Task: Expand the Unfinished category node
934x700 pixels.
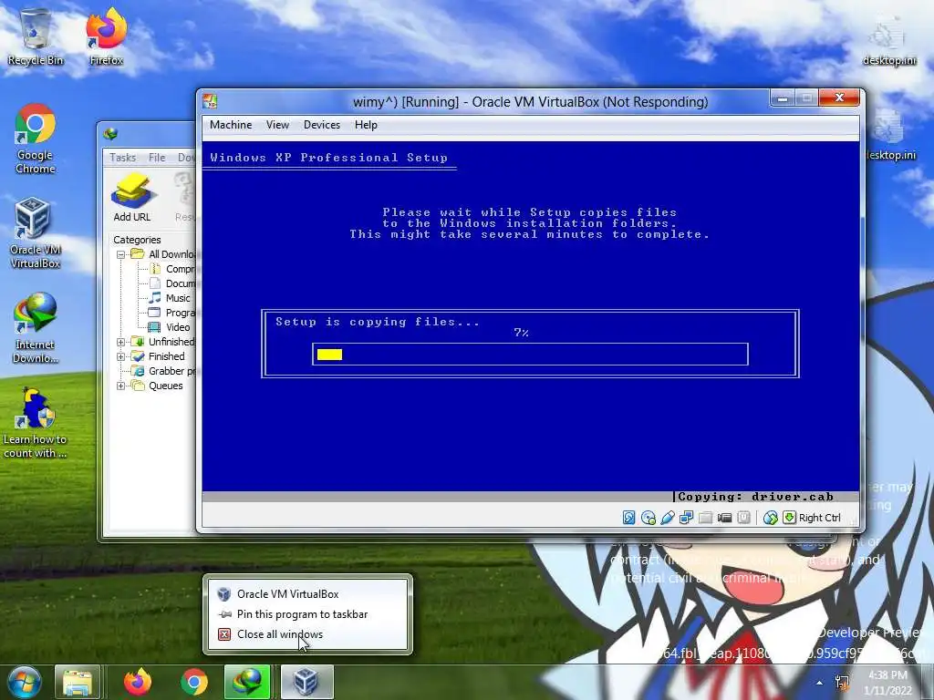Action: coord(120,342)
